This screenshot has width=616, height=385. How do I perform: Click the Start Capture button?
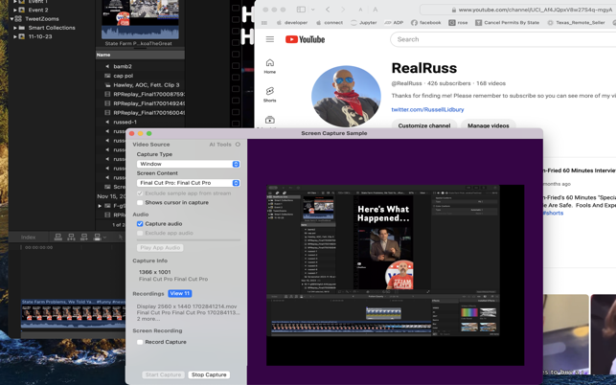(x=163, y=374)
